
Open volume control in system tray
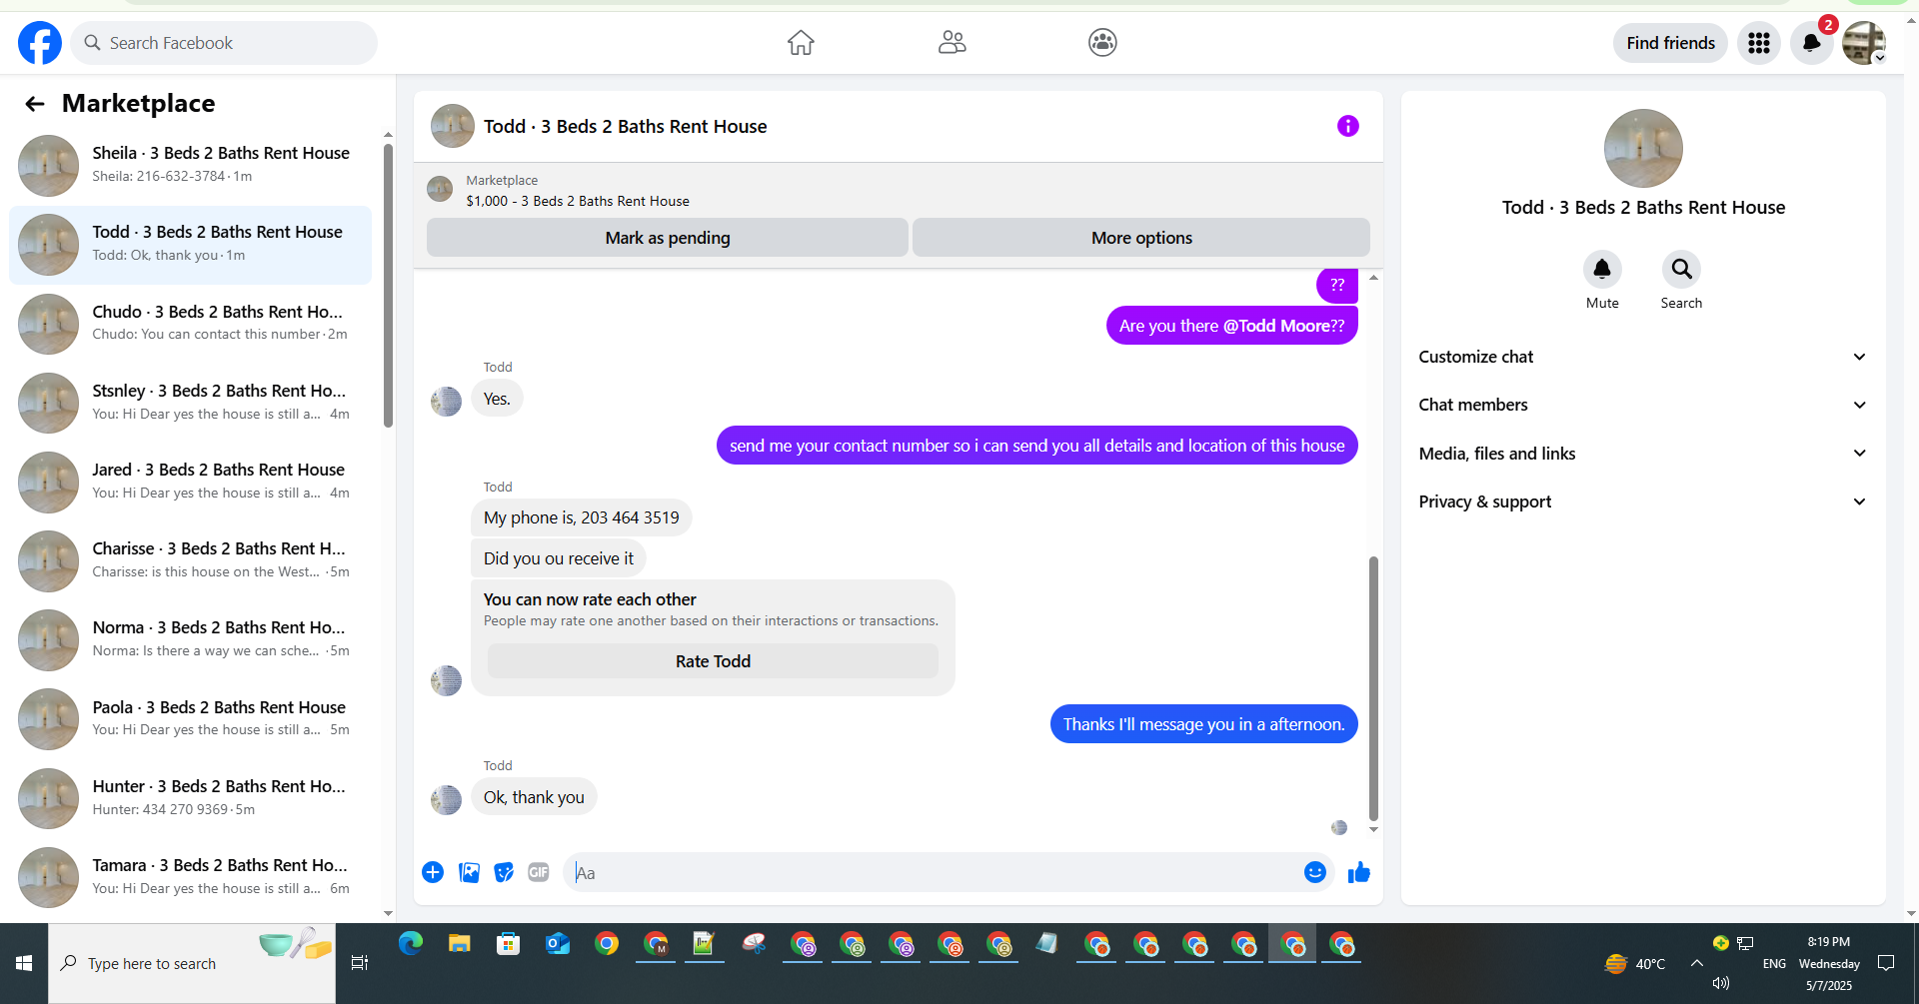tap(1721, 983)
